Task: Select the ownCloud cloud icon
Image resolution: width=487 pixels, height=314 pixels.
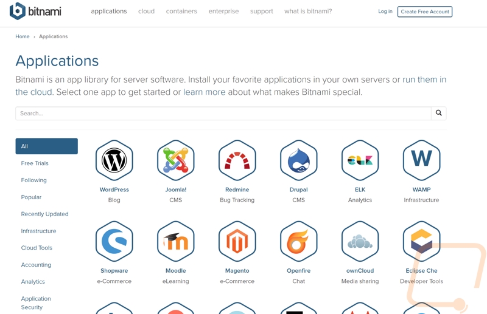Action: point(360,242)
